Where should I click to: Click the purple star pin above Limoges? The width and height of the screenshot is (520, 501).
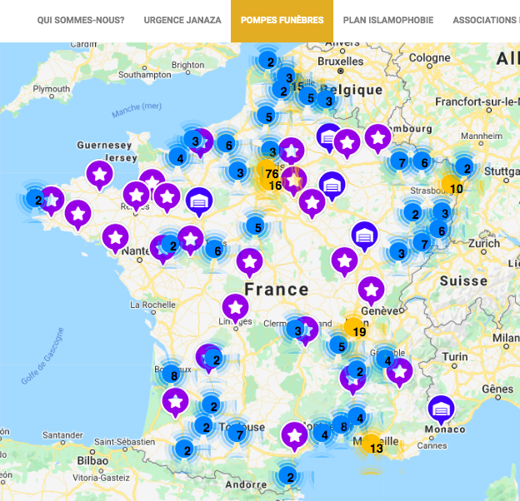[236, 308]
